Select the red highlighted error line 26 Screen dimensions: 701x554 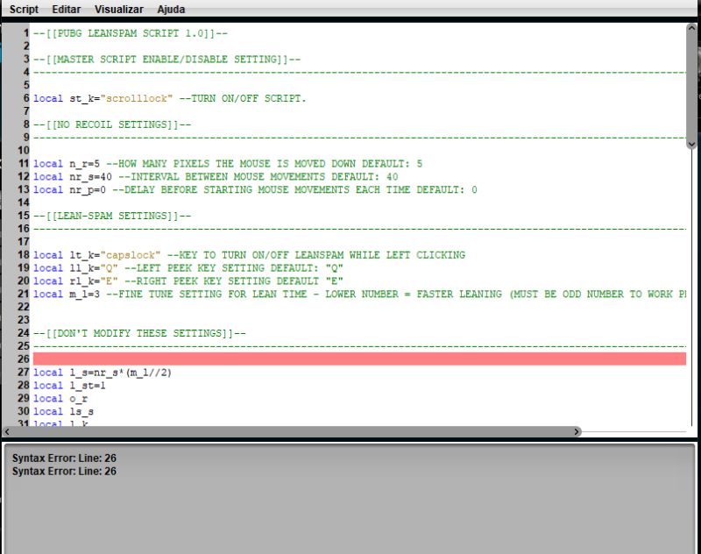click(x=350, y=359)
